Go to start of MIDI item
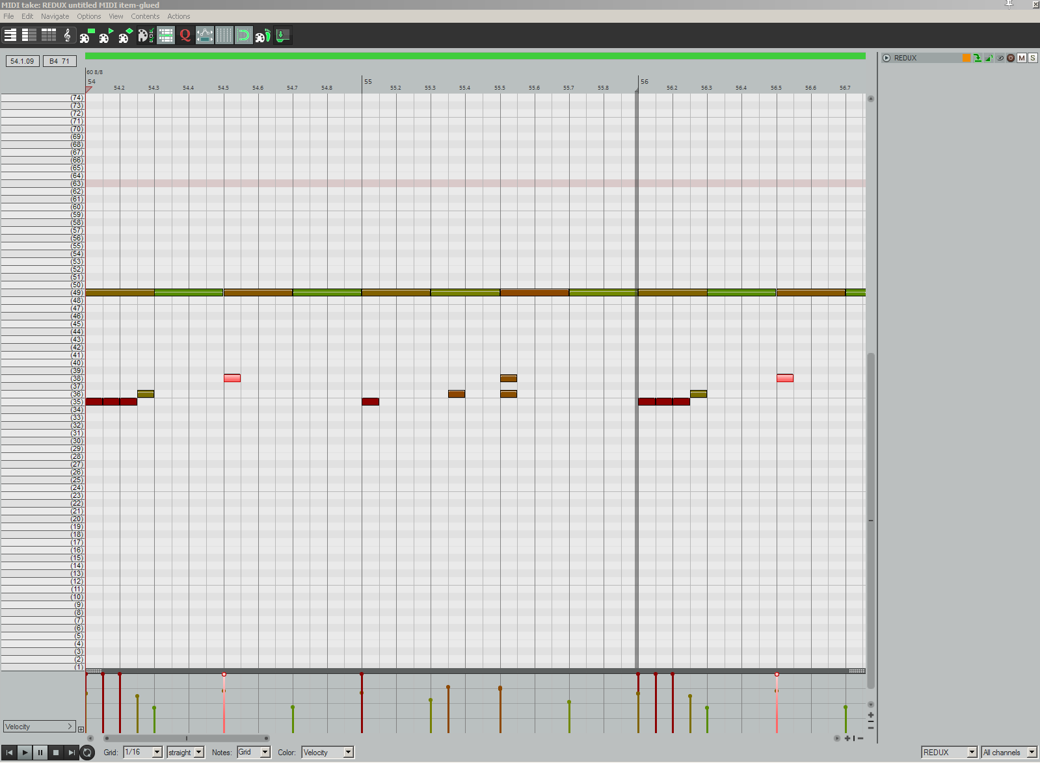The height and width of the screenshot is (763, 1040). [9, 753]
